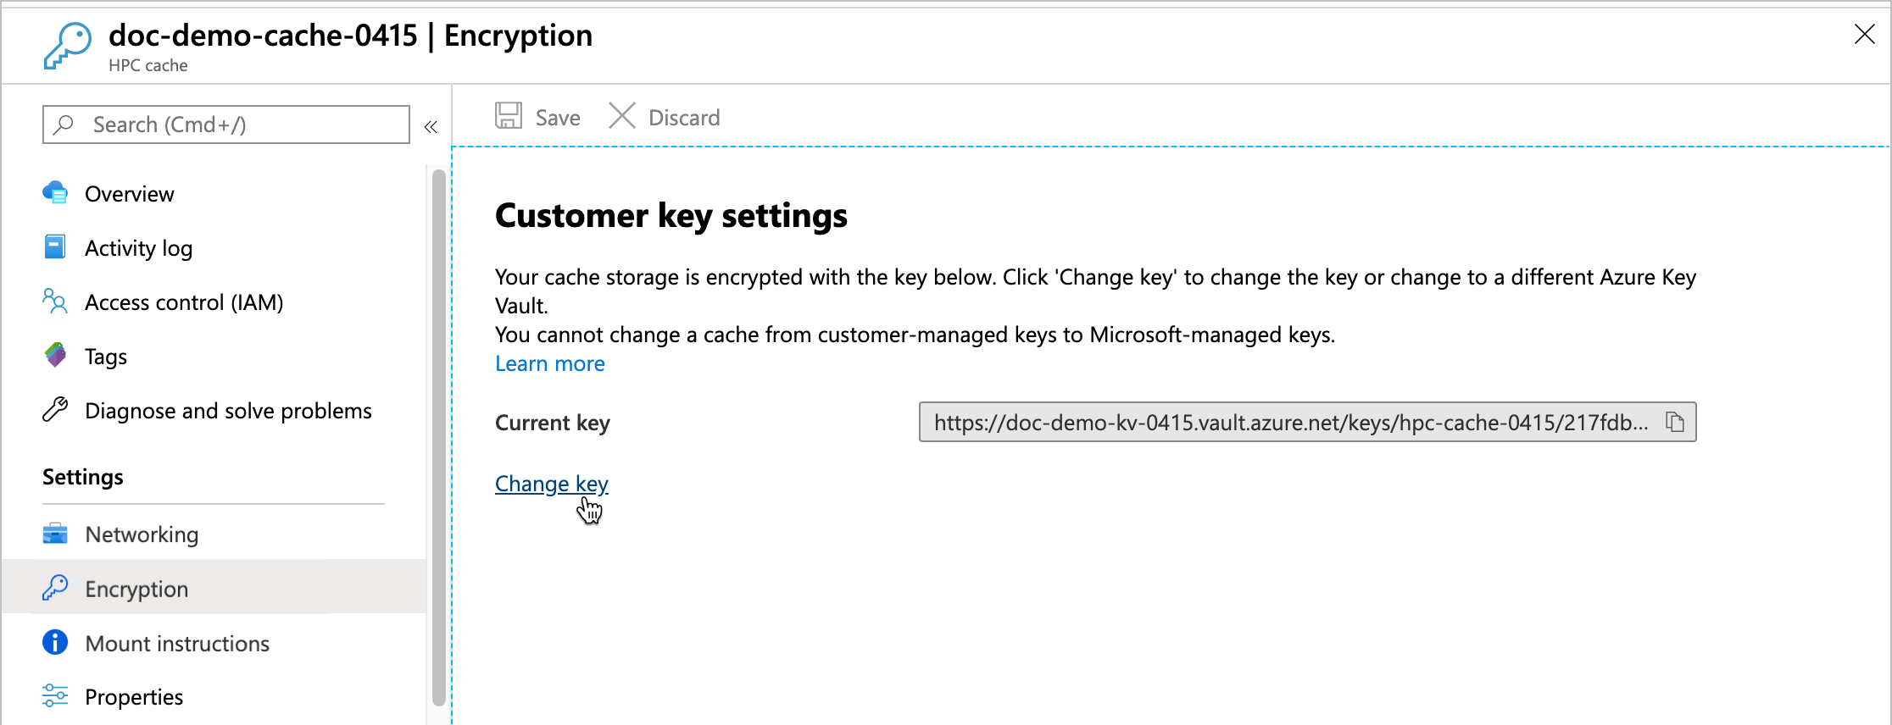Select the Diagnose and solve problems wrench icon
This screenshot has width=1892, height=725.
(54, 409)
